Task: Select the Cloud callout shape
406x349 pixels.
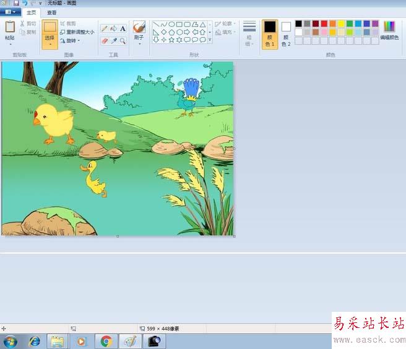Action: click(202, 40)
